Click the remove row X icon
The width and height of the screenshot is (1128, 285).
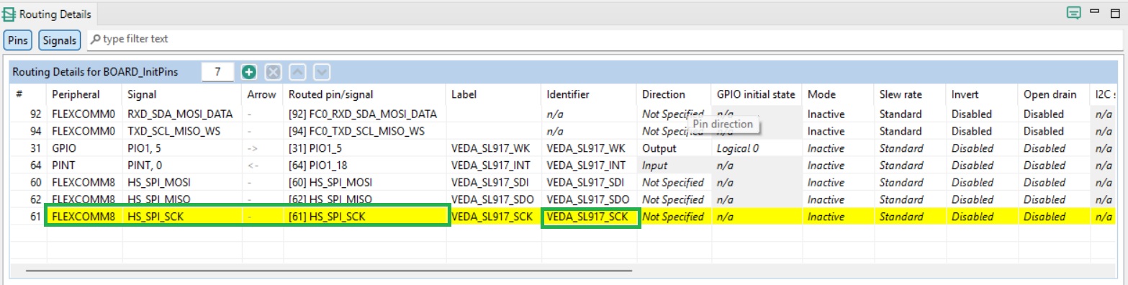pos(274,72)
